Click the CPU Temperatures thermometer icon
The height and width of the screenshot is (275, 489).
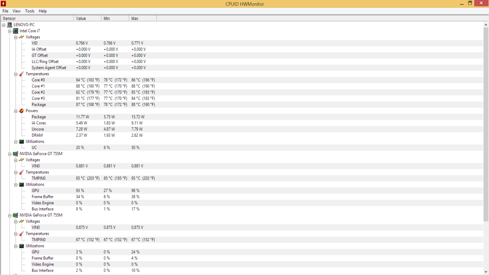point(22,74)
